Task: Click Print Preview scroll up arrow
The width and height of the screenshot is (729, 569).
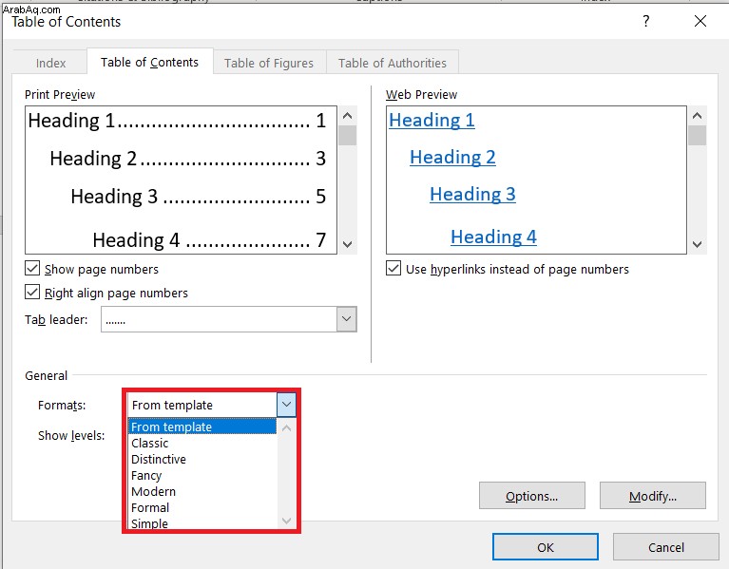Action: click(x=347, y=116)
